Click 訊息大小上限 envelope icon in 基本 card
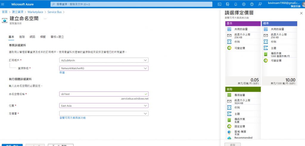 tap(229, 35)
